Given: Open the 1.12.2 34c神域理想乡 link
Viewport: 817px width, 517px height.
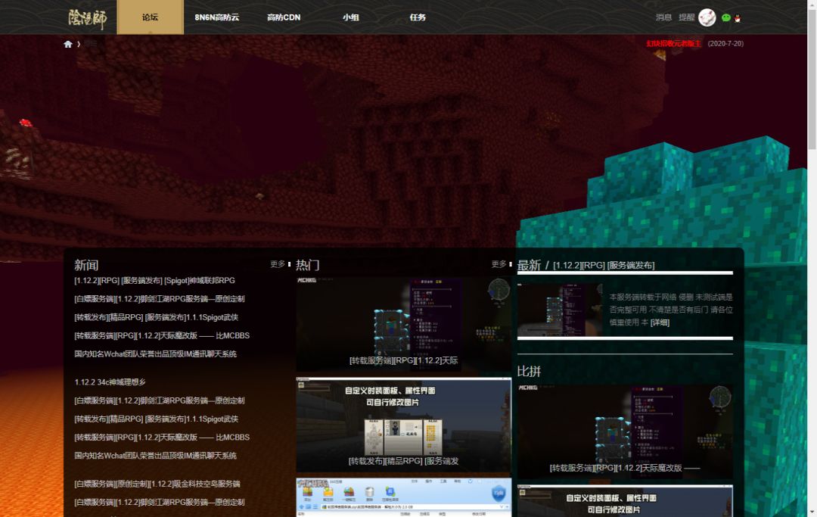Looking at the screenshot, I should click(x=110, y=382).
